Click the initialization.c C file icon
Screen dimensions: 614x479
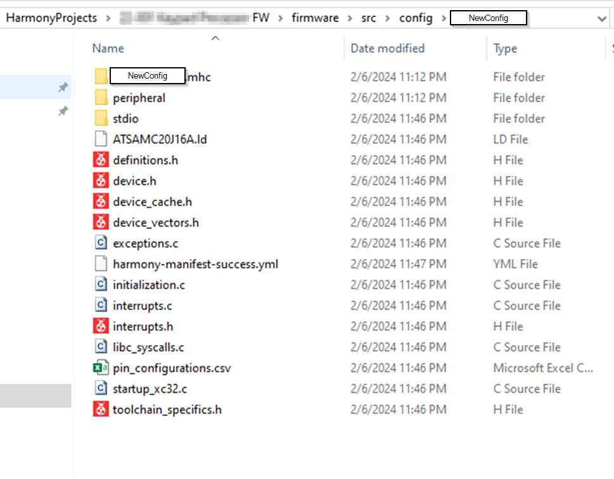(101, 284)
